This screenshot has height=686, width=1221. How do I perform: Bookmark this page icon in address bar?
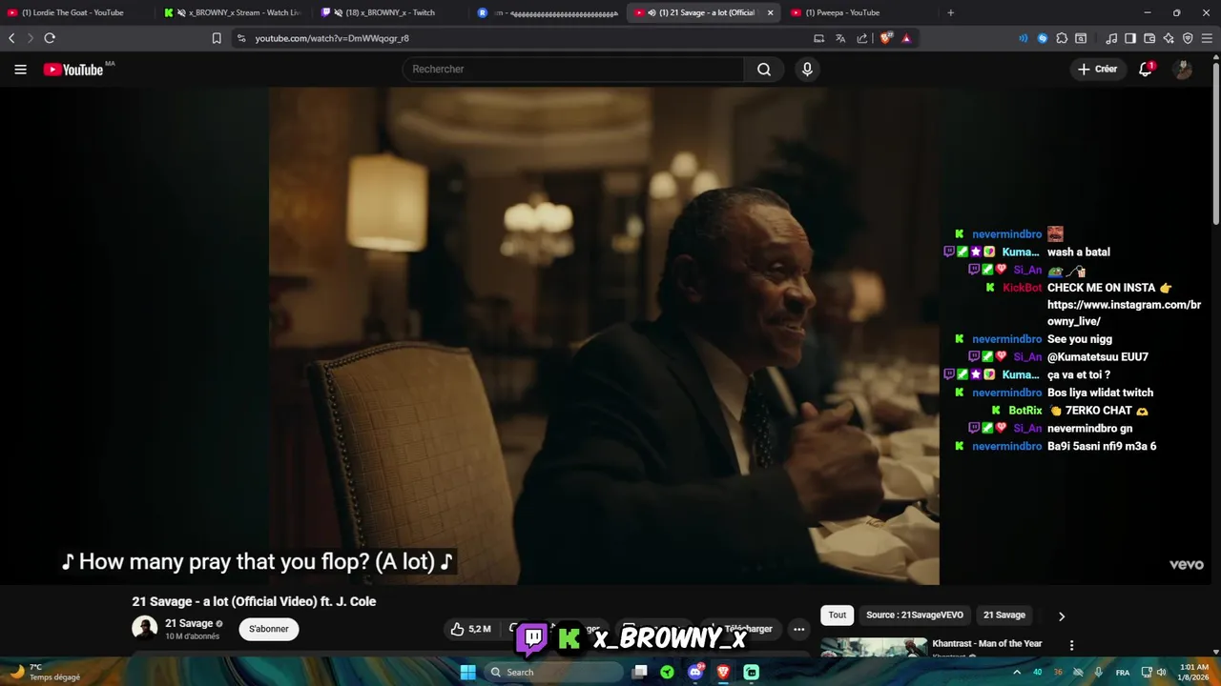[217, 38]
